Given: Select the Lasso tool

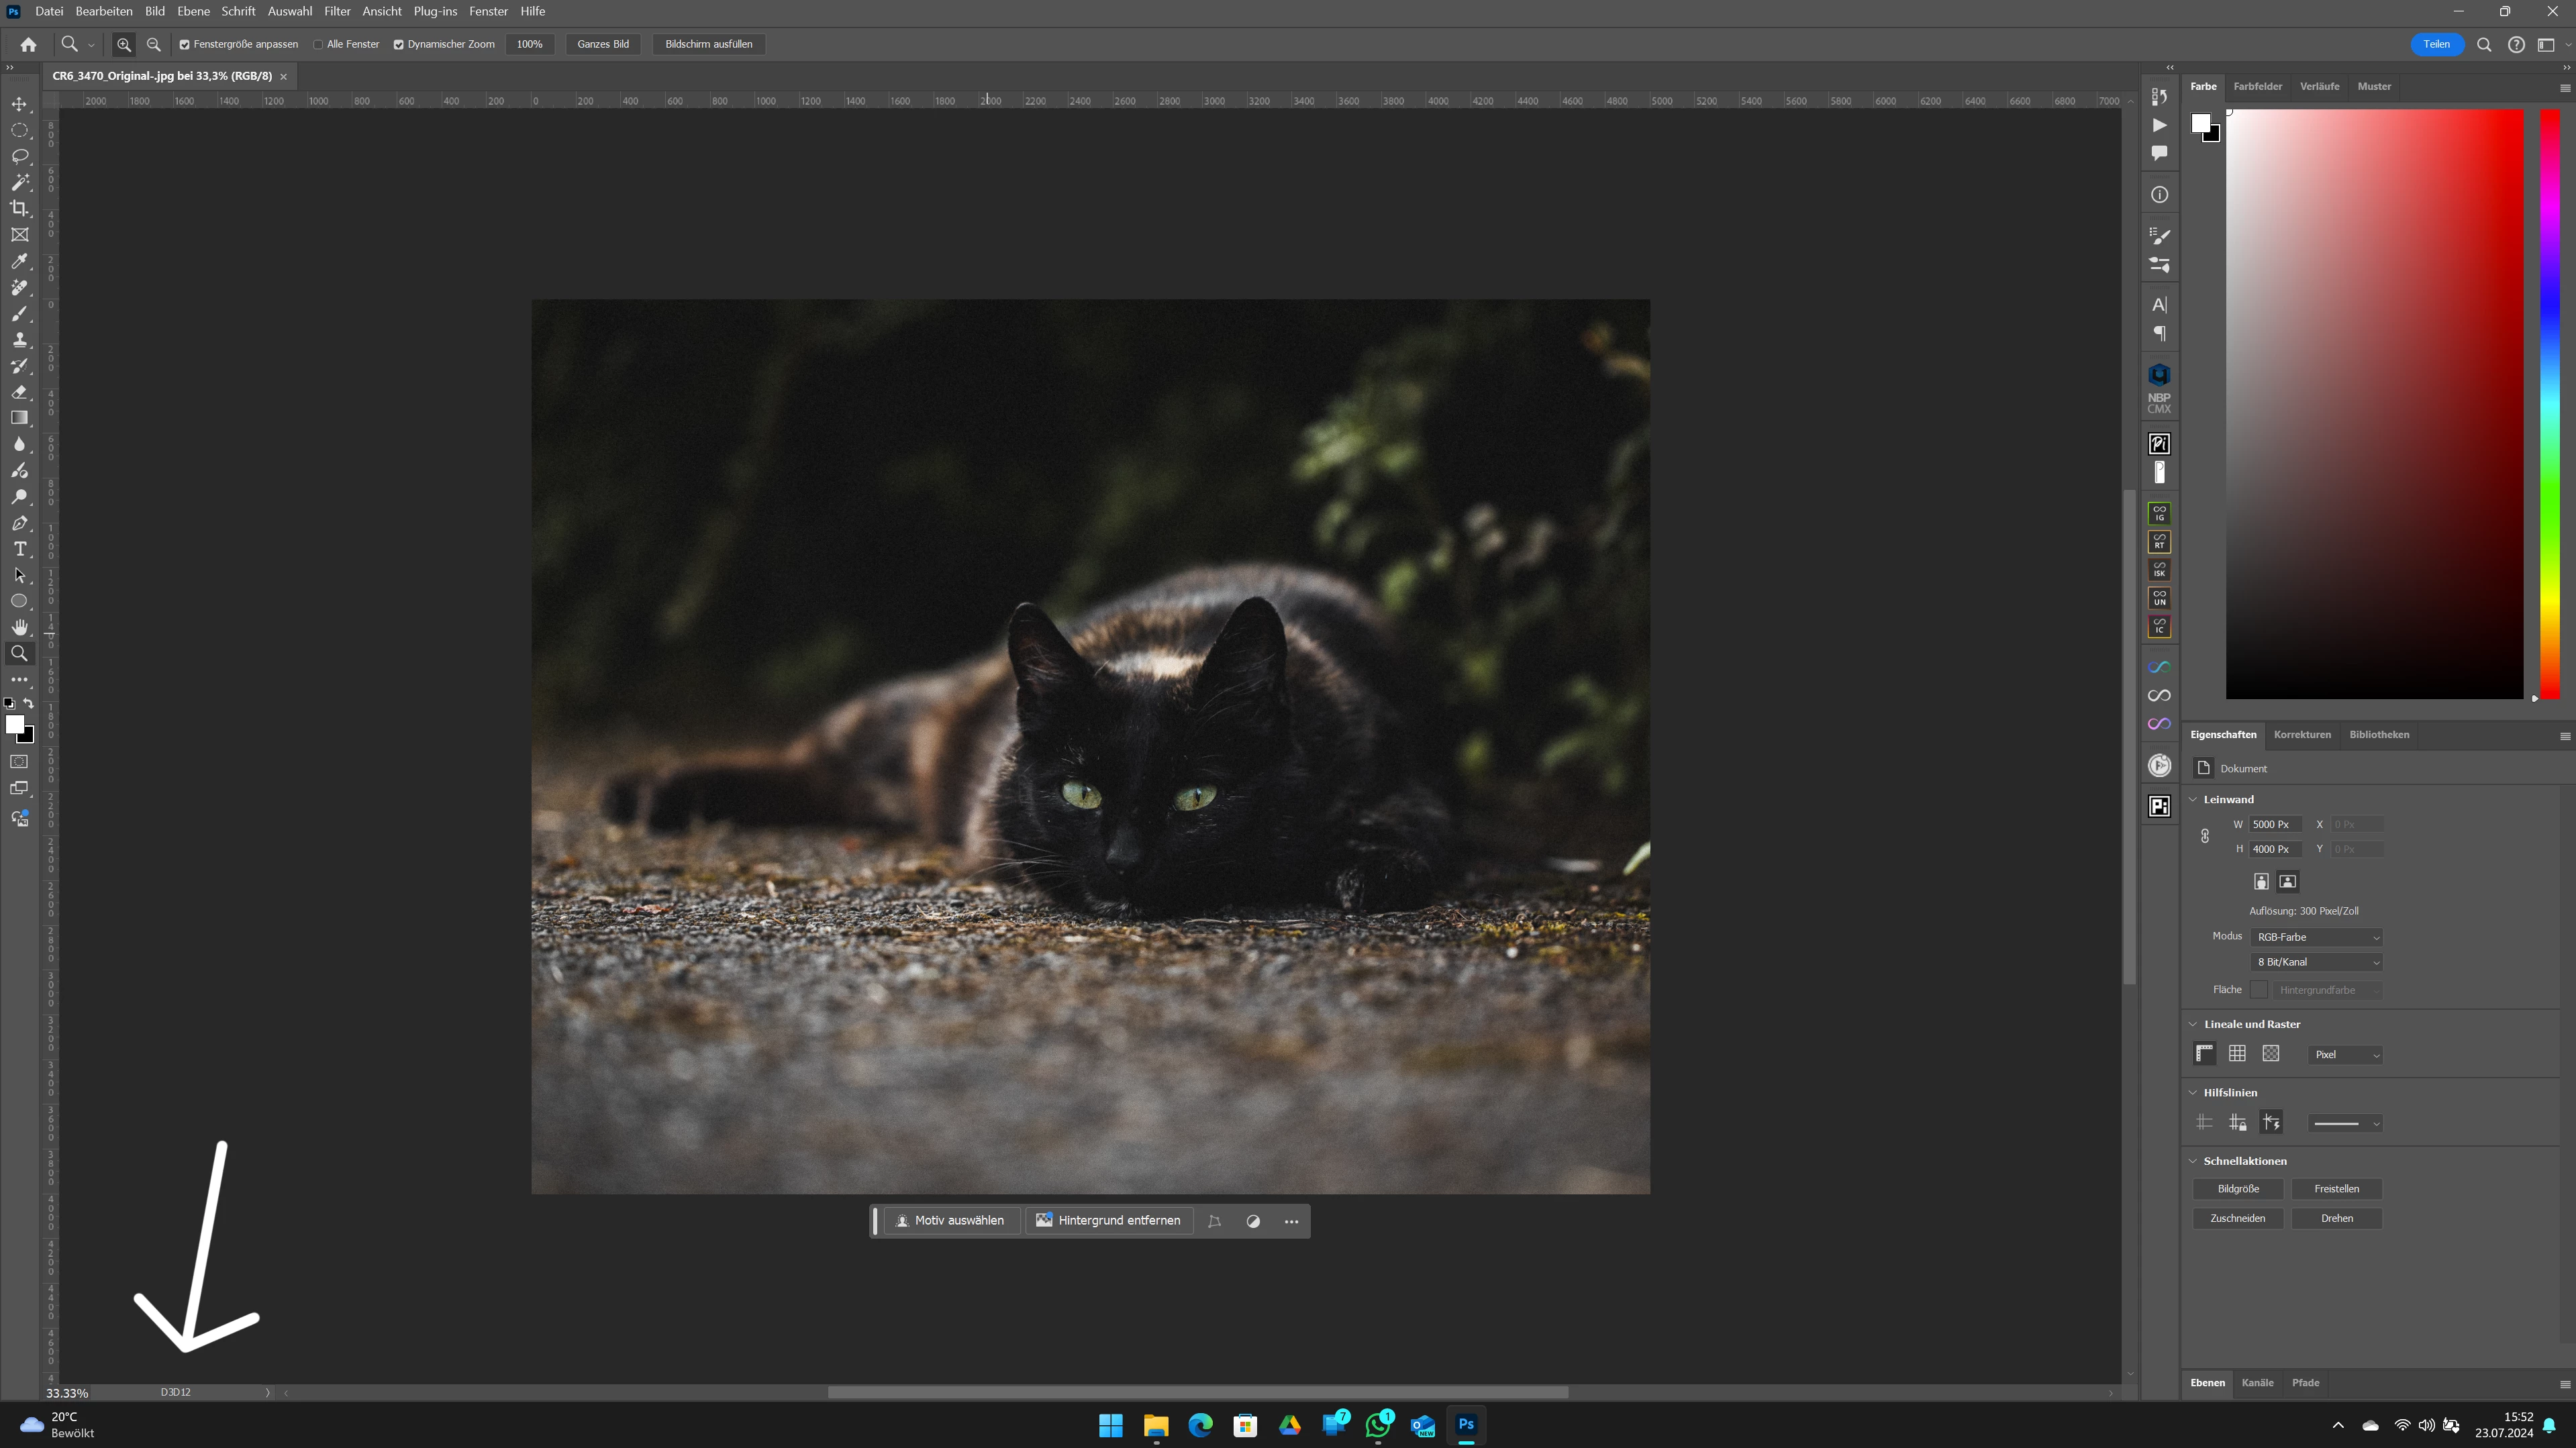Looking at the screenshot, I should click(x=19, y=156).
